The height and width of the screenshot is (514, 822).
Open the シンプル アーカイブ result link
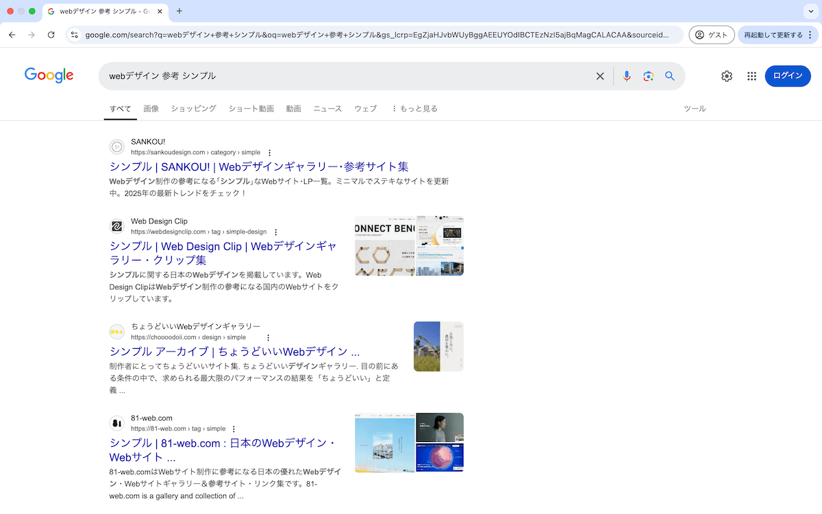235,352
